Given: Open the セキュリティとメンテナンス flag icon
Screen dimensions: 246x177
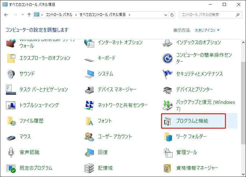Looking at the screenshot, I should (x=167, y=74).
